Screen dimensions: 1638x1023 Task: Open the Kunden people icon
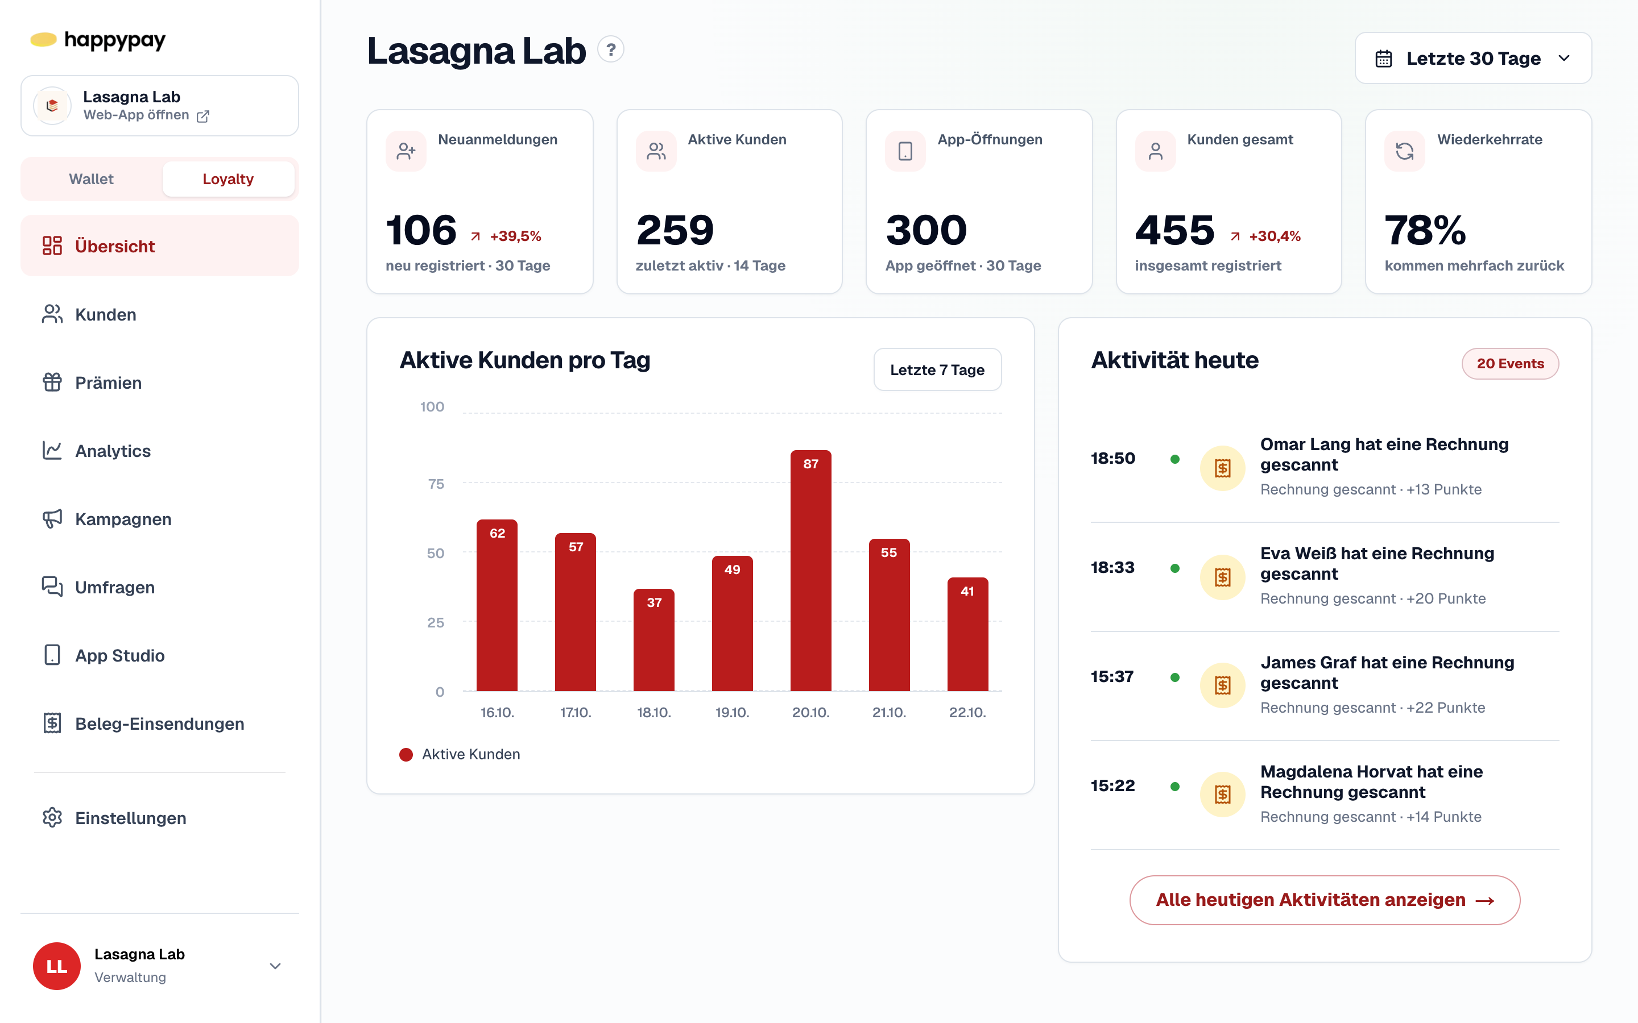(52, 314)
